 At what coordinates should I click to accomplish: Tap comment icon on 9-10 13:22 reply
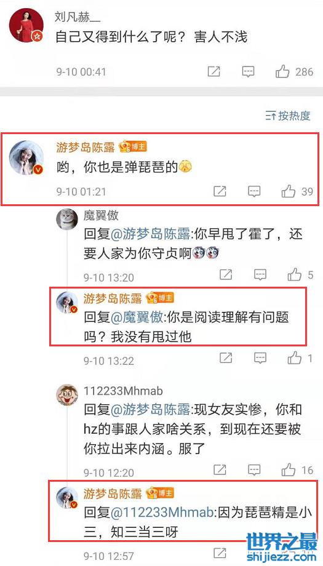coord(260,358)
